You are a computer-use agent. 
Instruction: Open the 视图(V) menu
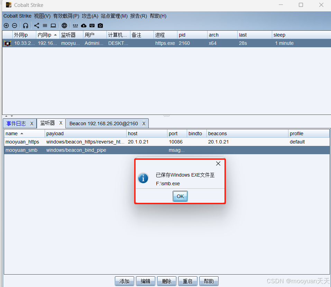click(42, 16)
